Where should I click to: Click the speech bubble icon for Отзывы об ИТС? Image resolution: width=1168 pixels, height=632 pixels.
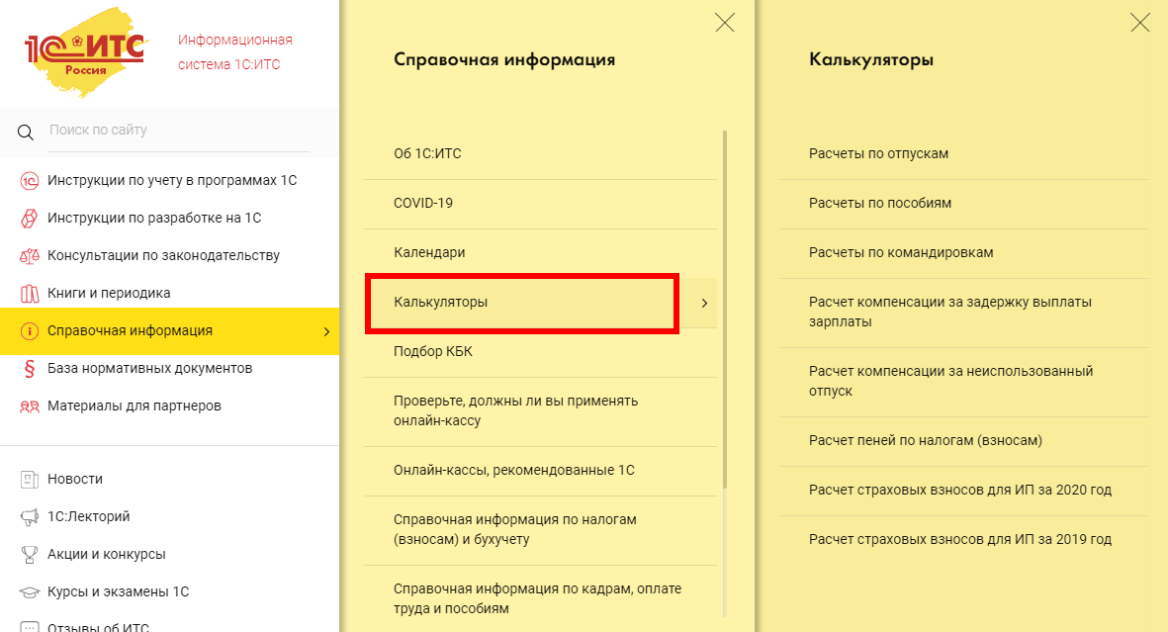point(29,627)
